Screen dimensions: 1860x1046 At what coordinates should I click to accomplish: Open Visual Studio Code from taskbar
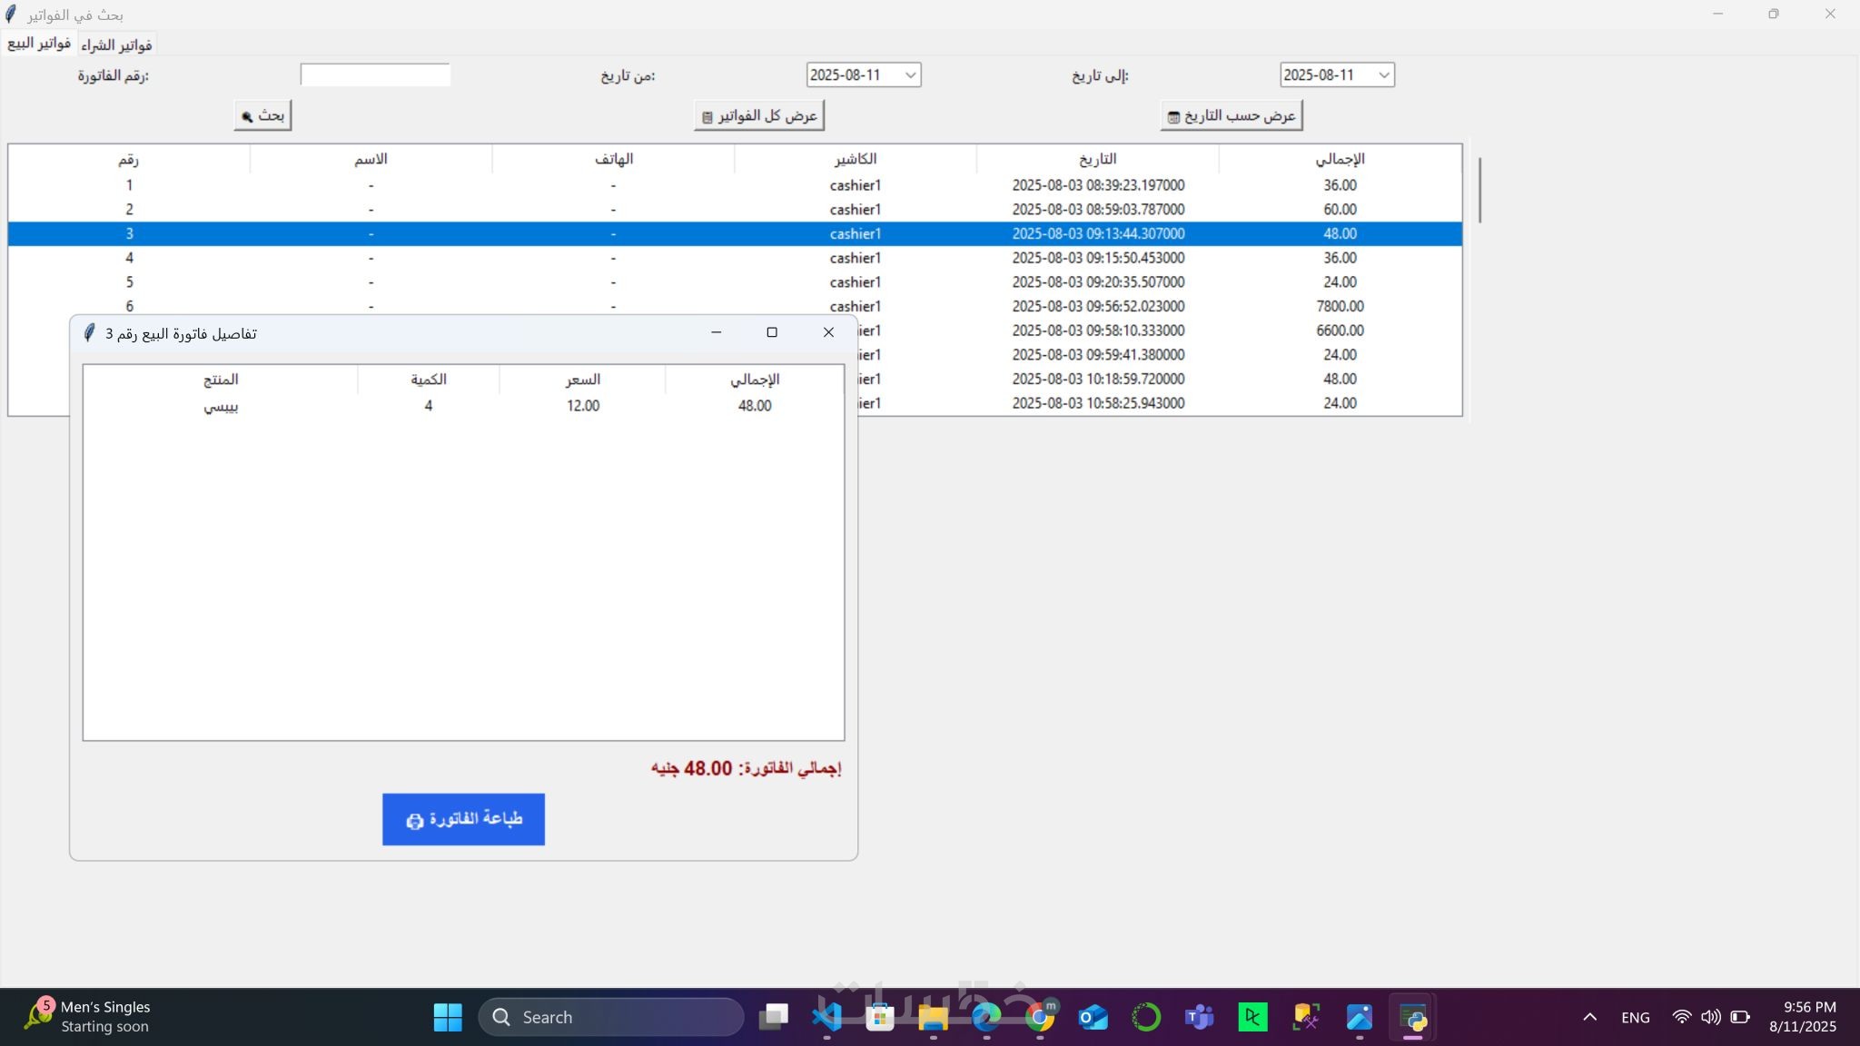coord(826,1017)
